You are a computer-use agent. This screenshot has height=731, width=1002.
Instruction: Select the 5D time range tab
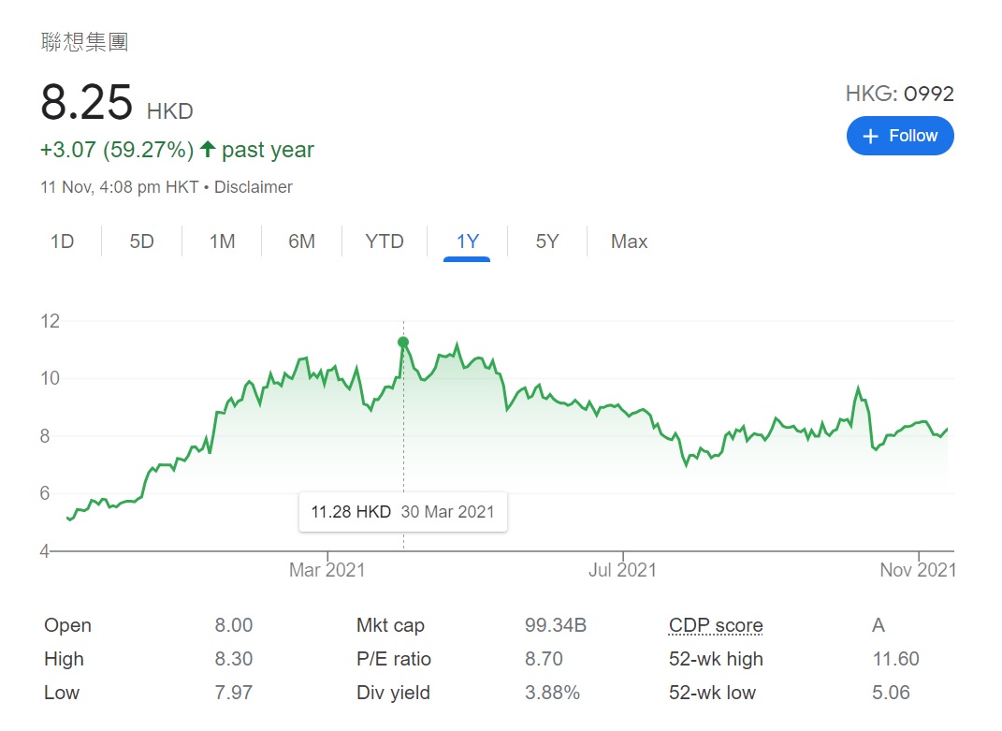pos(142,241)
